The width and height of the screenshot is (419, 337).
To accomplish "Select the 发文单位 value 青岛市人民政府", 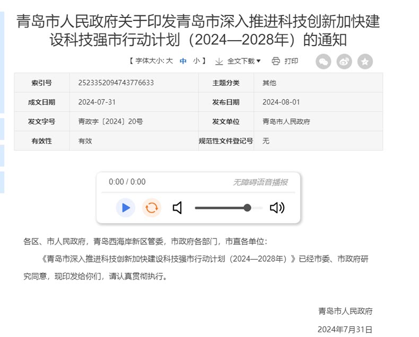I will [x=286, y=121].
